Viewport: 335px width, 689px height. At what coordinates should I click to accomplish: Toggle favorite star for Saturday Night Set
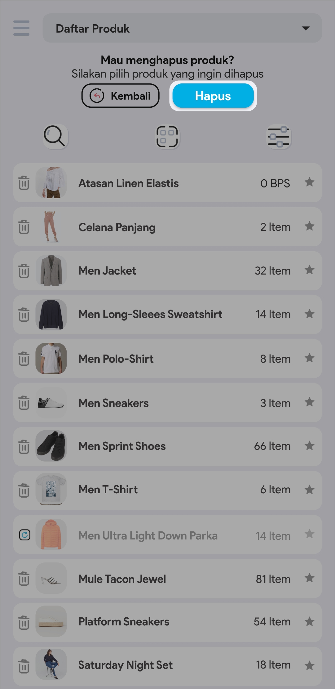pos(309,665)
